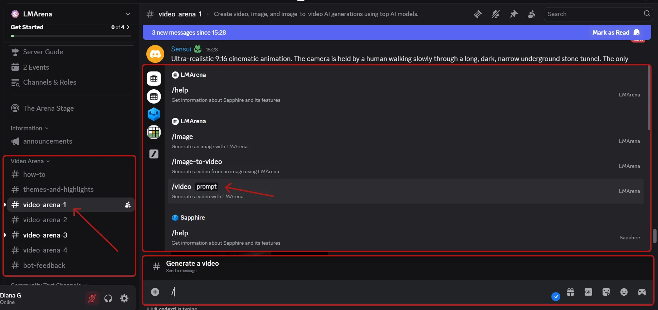Click the Get Started progress bar
658x310 pixels.
[71, 36]
